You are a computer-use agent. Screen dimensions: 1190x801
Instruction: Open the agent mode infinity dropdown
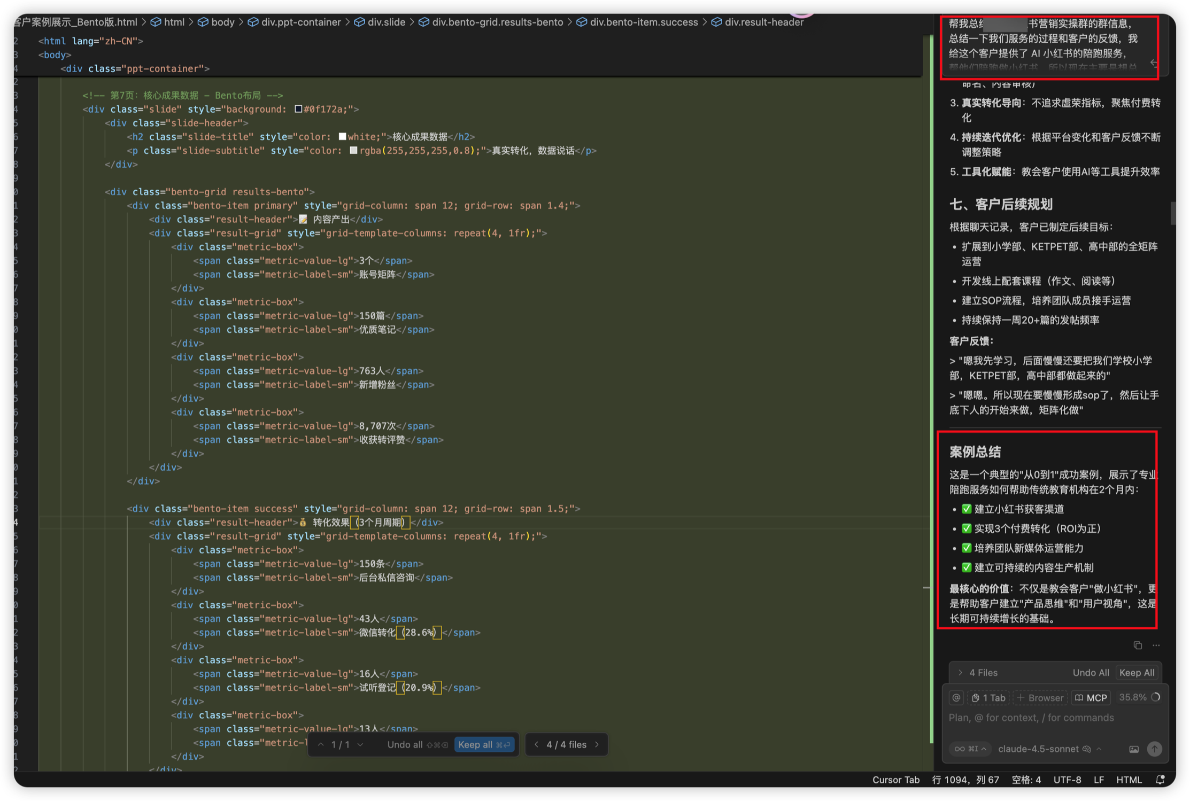pyautogui.click(x=970, y=749)
